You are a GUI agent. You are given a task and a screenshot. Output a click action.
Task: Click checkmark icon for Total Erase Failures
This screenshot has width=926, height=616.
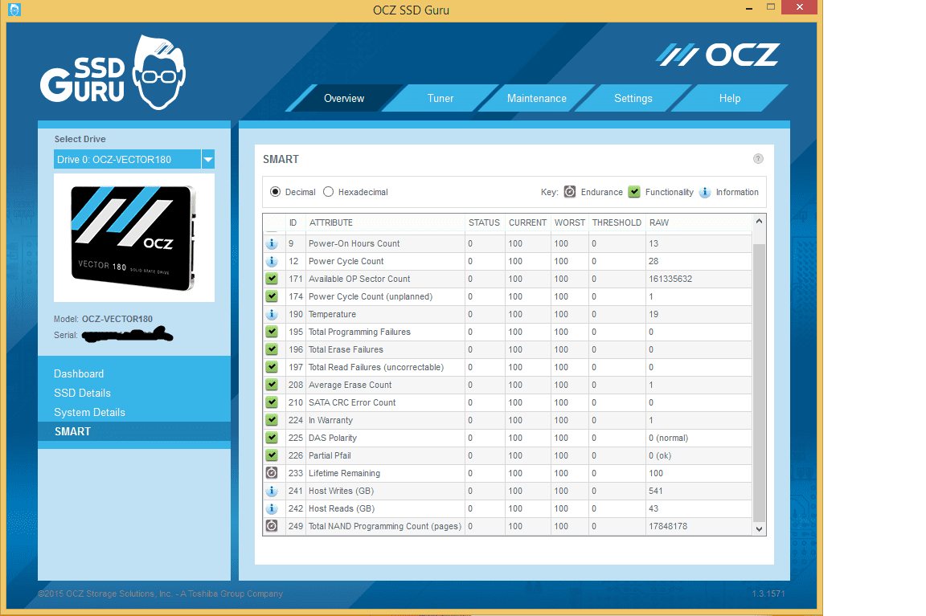point(272,349)
